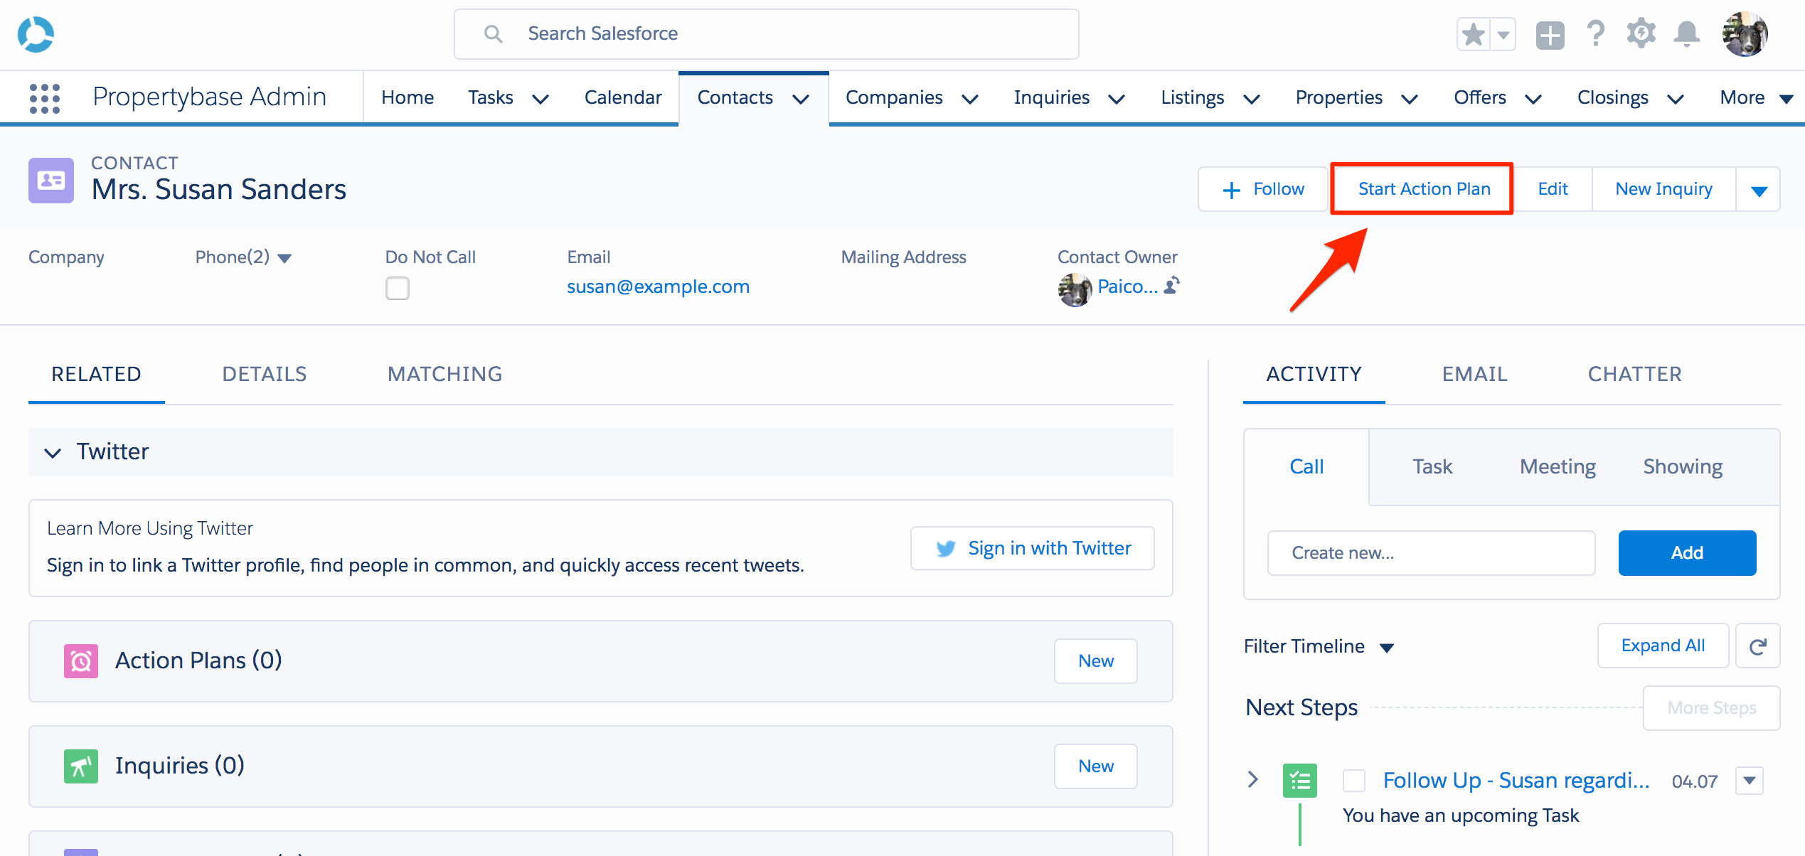Select the ACTIVITY tab
The image size is (1805, 856).
point(1314,374)
